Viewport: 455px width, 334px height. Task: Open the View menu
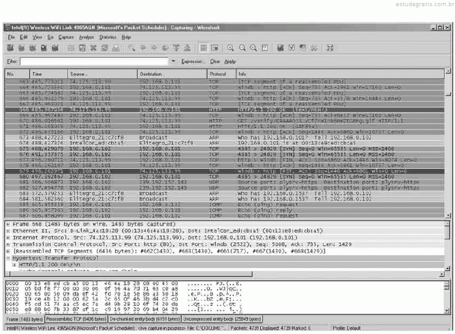37,37
